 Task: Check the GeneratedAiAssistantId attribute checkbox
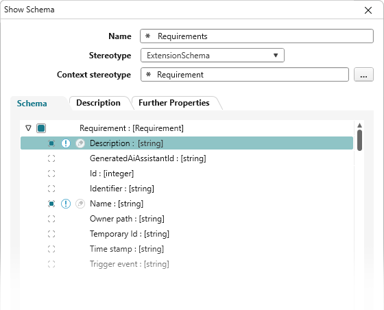point(51,158)
